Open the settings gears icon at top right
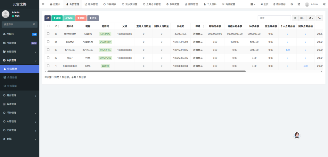This screenshot has height=157, width=328. pyautogui.click(x=324, y=4)
